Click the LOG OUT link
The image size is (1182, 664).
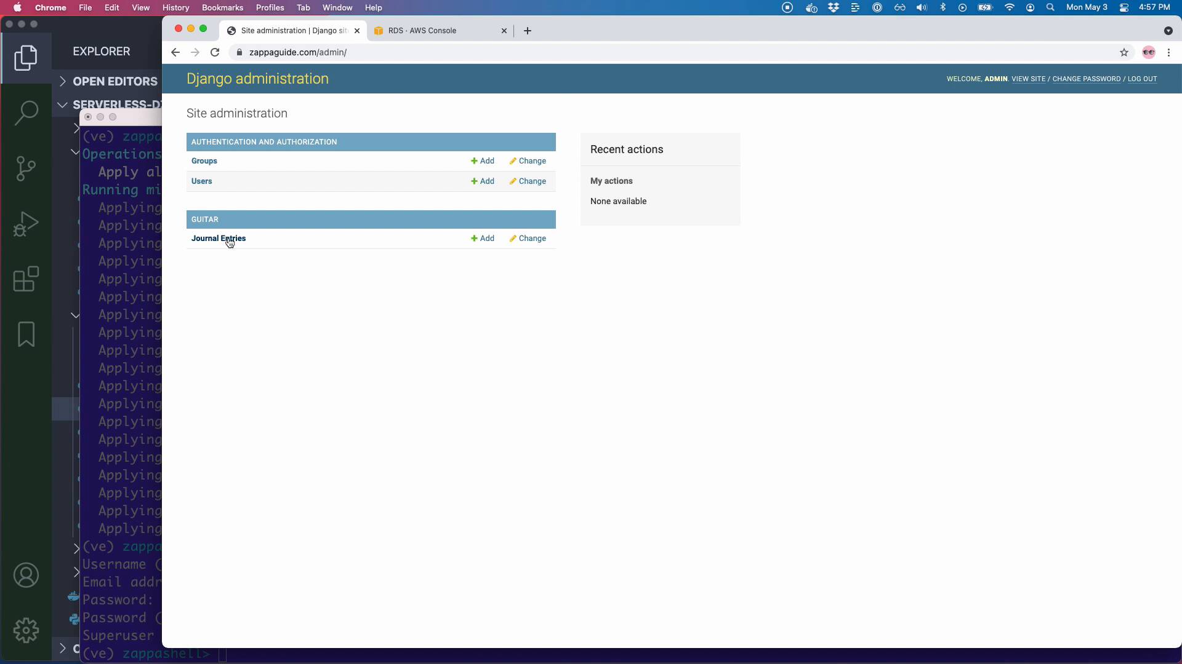(x=1142, y=79)
